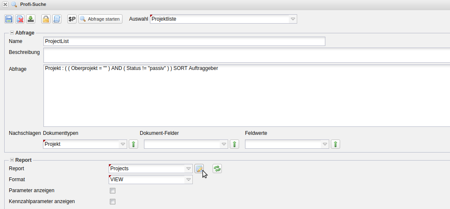
Task: Edit the report with the pencil icon
Action: tap(199, 169)
